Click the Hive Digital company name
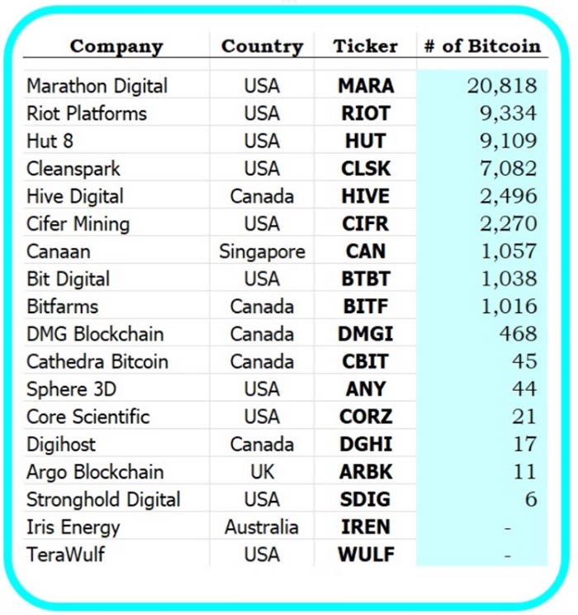Screen dimensions: 578x615 [x=75, y=196]
